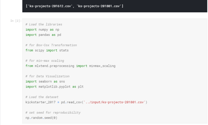208x125 pixels.
Task: Click the kickstarter_2017 variable name
Action: 41,102
